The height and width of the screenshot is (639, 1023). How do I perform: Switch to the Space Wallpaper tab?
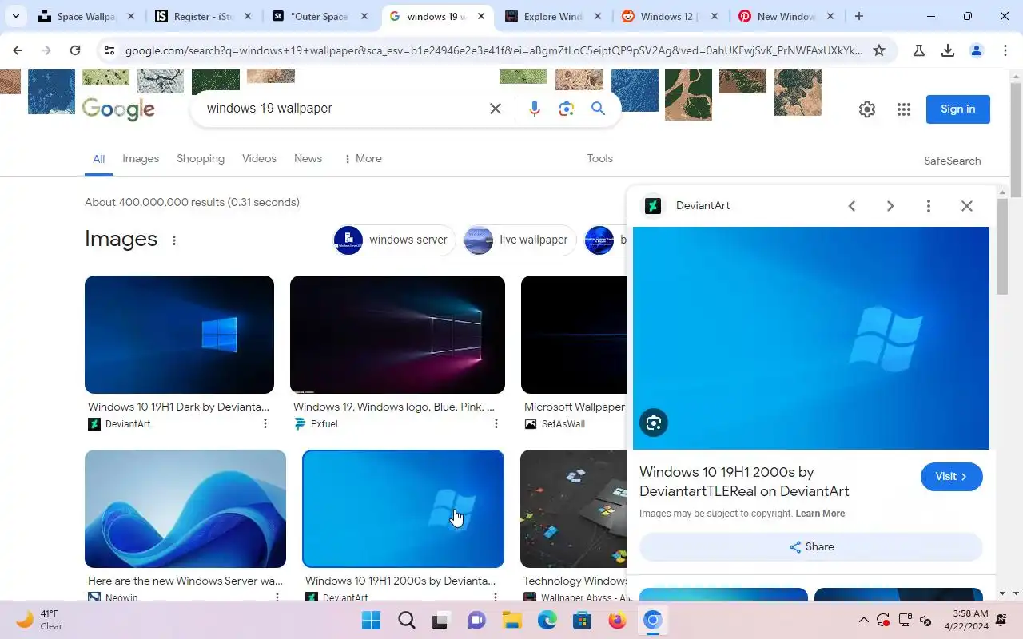click(88, 16)
